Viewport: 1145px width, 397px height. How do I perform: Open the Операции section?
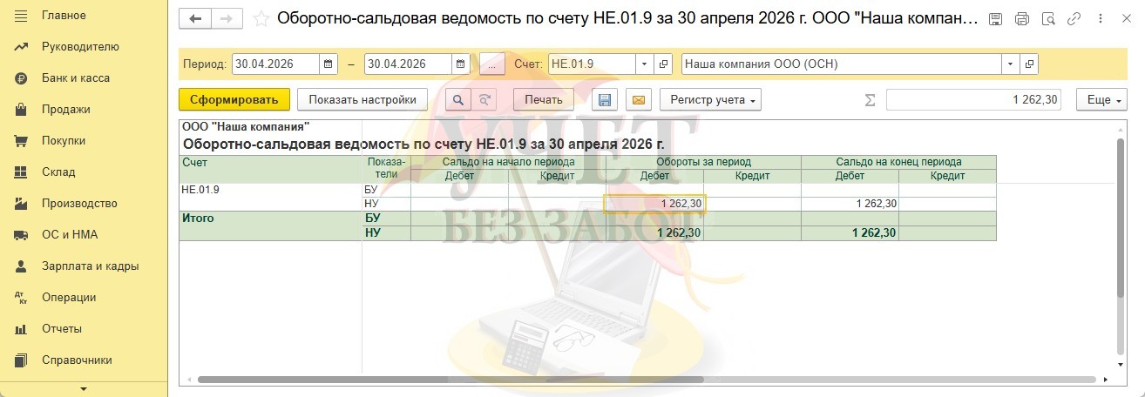coord(69,298)
